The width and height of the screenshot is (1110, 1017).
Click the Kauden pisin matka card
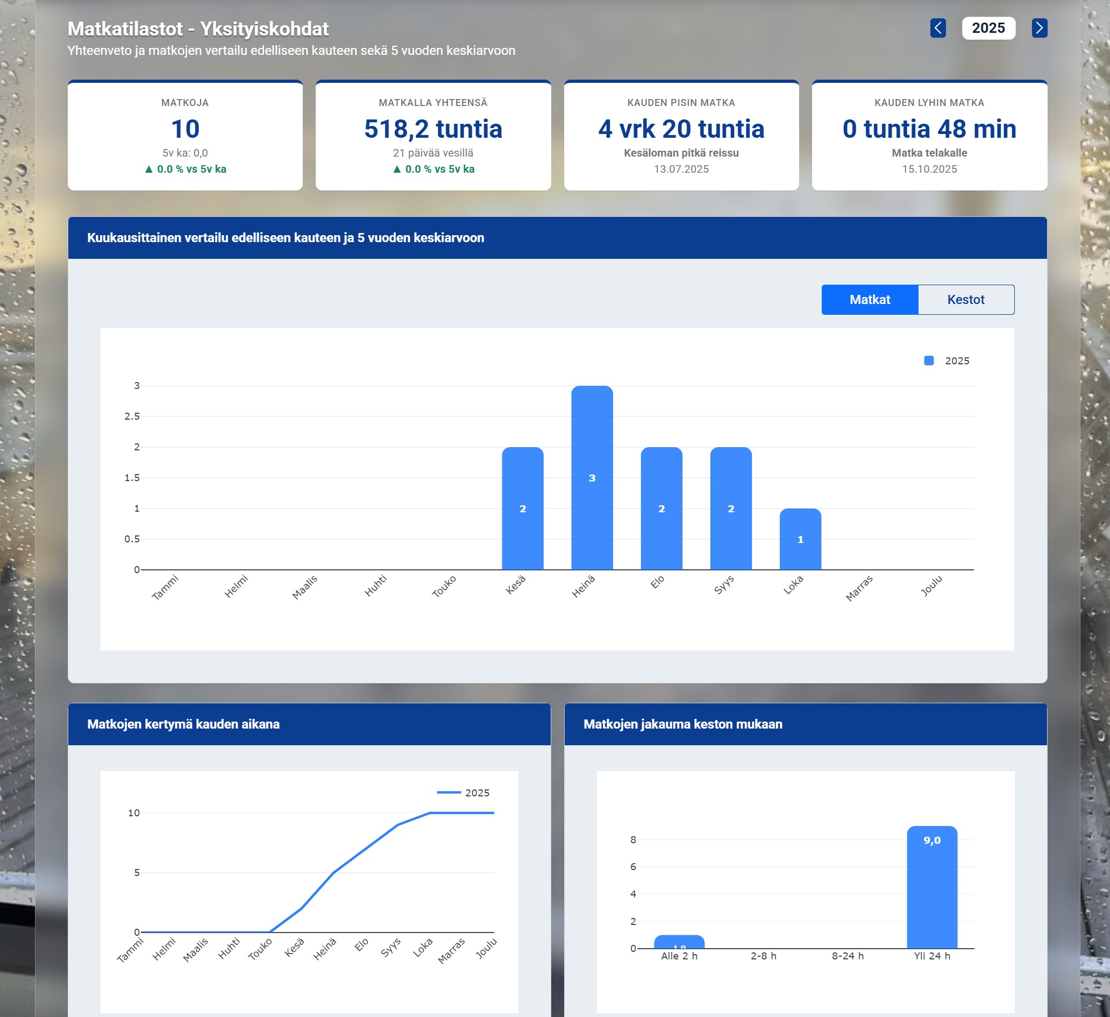[681, 136]
